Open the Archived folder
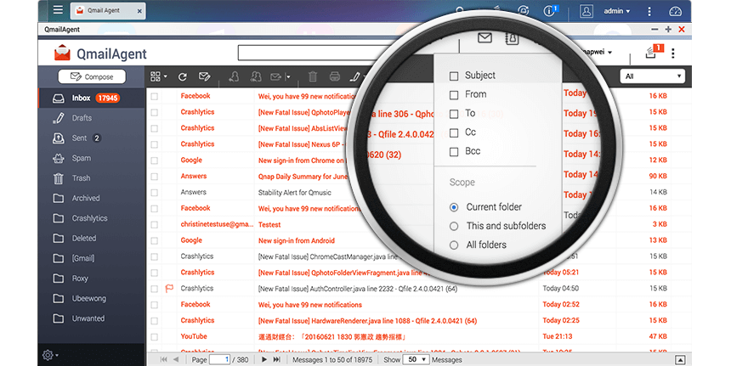The width and height of the screenshot is (731, 366). click(92, 199)
